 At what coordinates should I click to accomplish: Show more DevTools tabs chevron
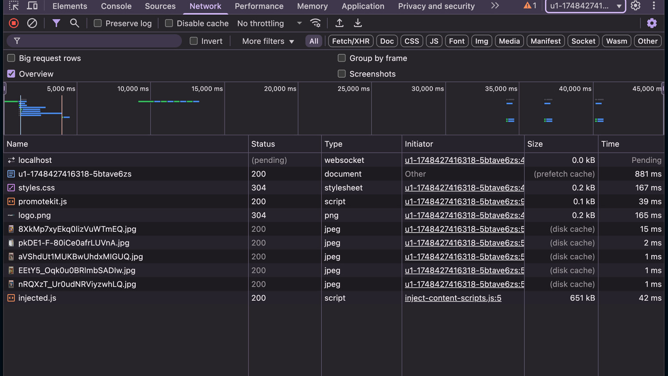(x=495, y=6)
